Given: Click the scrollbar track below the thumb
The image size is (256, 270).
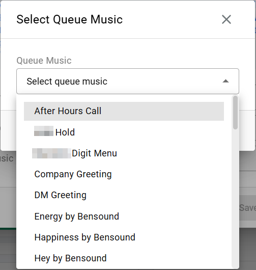Looking at the screenshot, I should pyautogui.click(x=235, y=198).
